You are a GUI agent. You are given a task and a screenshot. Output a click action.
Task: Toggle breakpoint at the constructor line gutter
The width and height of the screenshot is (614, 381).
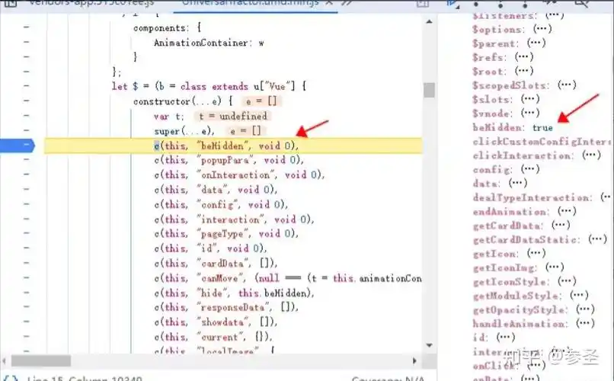pyautogui.click(x=25, y=101)
